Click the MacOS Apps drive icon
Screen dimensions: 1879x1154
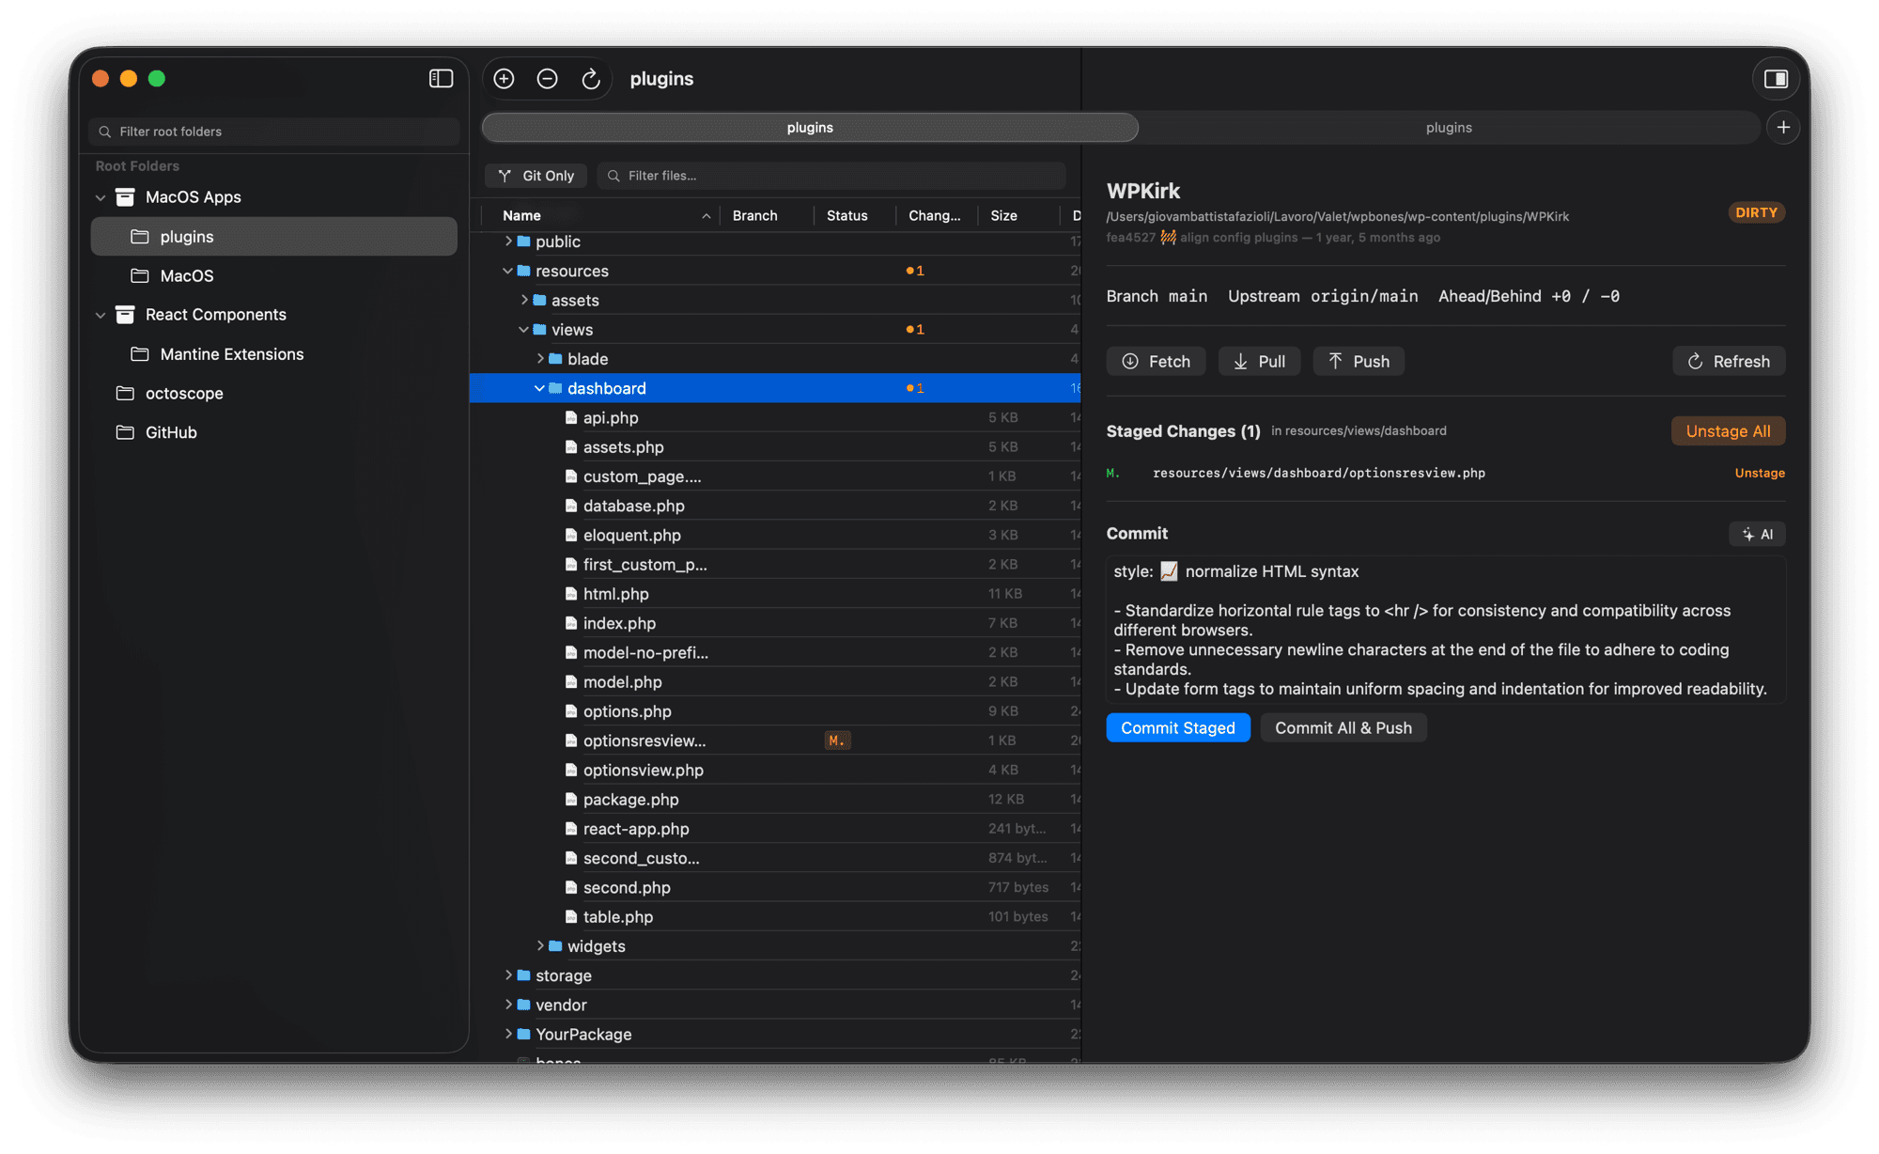click(125, 197)
